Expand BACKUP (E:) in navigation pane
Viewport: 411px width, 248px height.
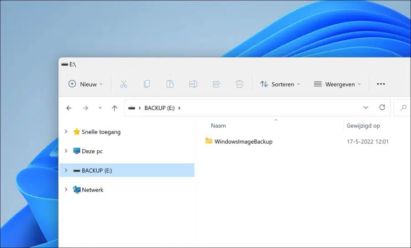pyautogui.click(x=66, y=170)
